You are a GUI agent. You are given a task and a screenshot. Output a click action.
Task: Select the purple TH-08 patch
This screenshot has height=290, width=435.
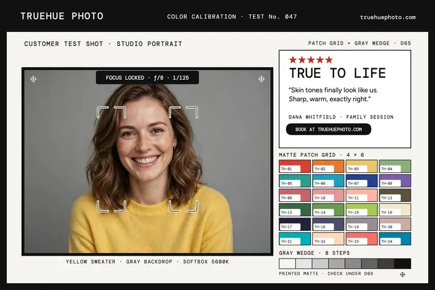point(395,181)
